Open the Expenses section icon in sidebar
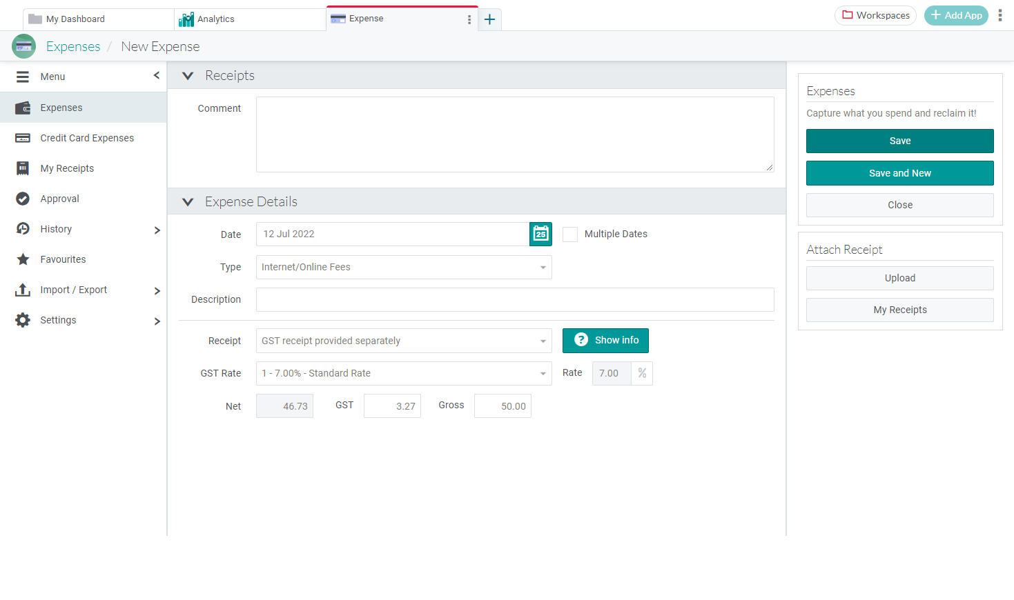The image size is (1014, 600). (23, 108)
